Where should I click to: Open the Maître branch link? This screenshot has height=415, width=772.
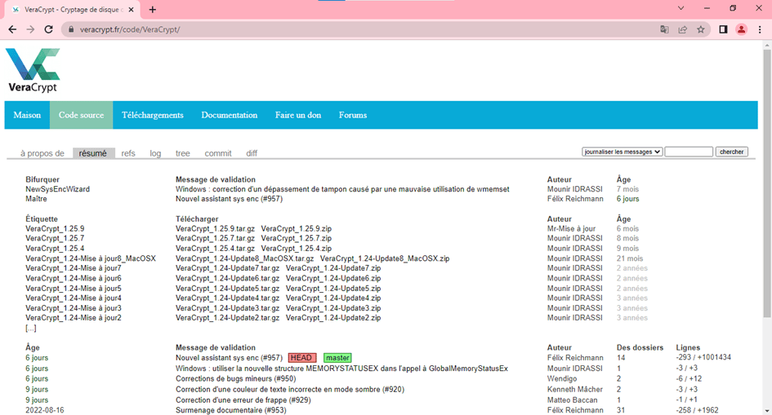tap(37, 199)
